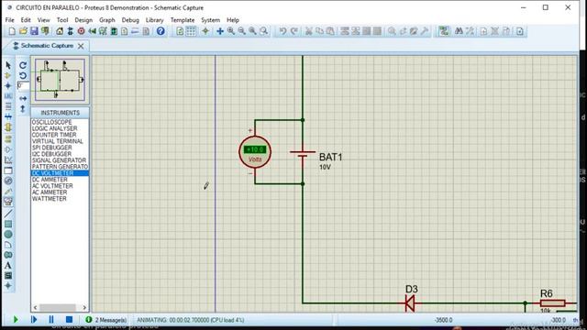This screenshot has height=330, width=587.
Task: Click the schematic overview thumbnail
Action: point(60,80)
